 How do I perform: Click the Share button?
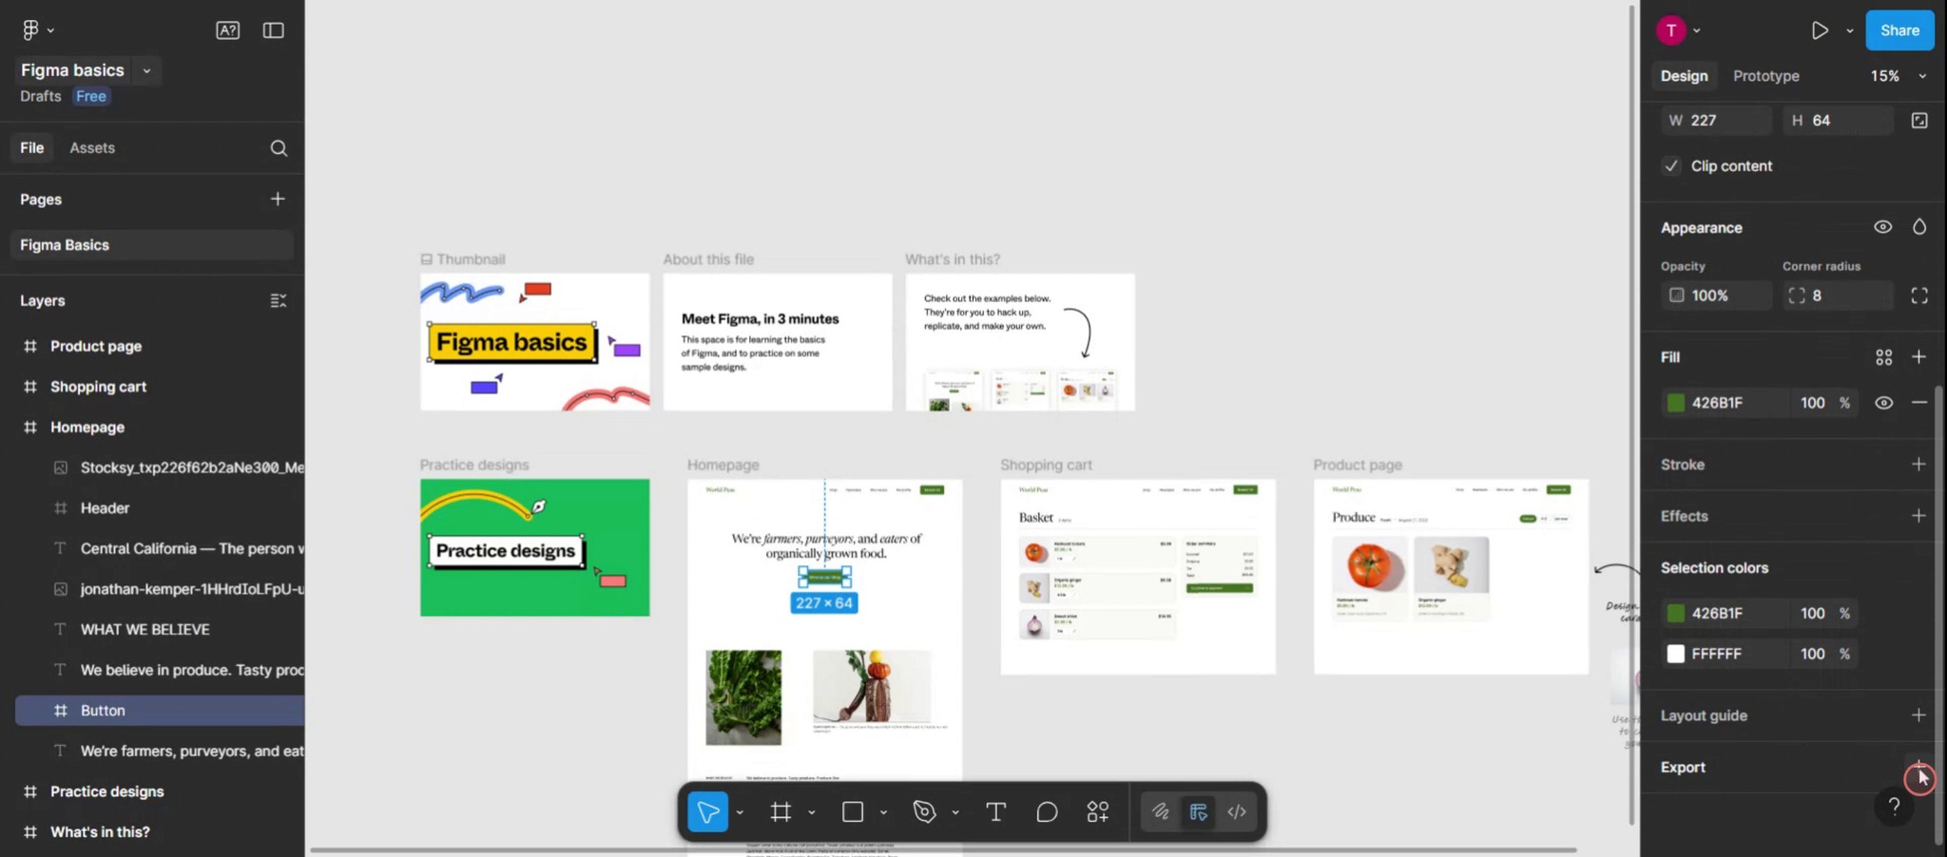point(1899,29)
